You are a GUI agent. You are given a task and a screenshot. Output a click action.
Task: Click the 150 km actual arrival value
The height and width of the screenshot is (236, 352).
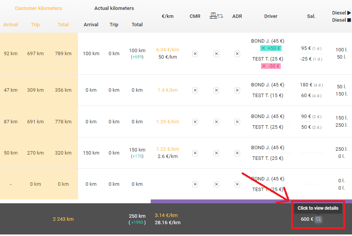click(x=91, y=153)
